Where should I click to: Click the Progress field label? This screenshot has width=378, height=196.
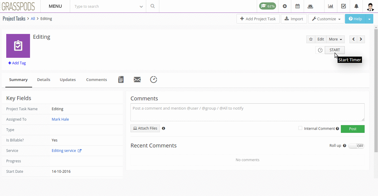click(x=14, y=161)
